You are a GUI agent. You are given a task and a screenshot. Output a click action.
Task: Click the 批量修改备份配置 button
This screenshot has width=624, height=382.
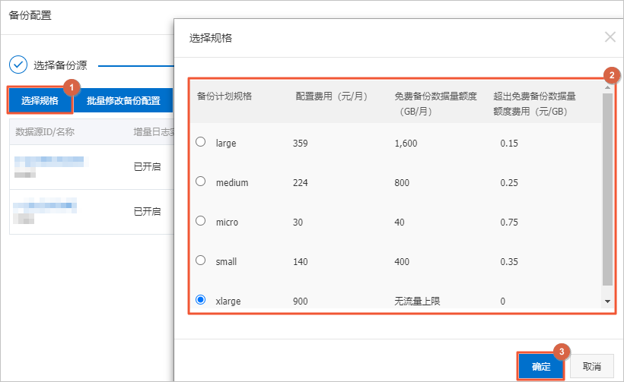[123, 100]
